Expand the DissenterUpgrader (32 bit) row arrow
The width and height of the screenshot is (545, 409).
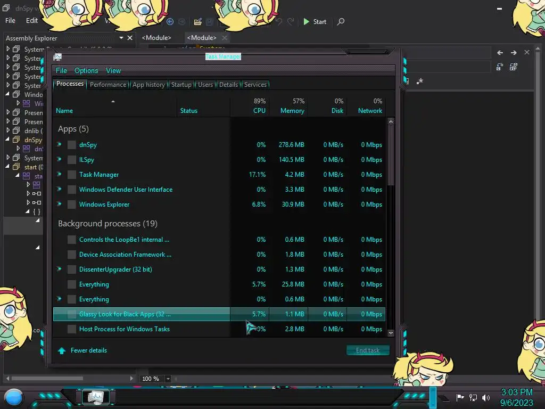pos(59,269)
